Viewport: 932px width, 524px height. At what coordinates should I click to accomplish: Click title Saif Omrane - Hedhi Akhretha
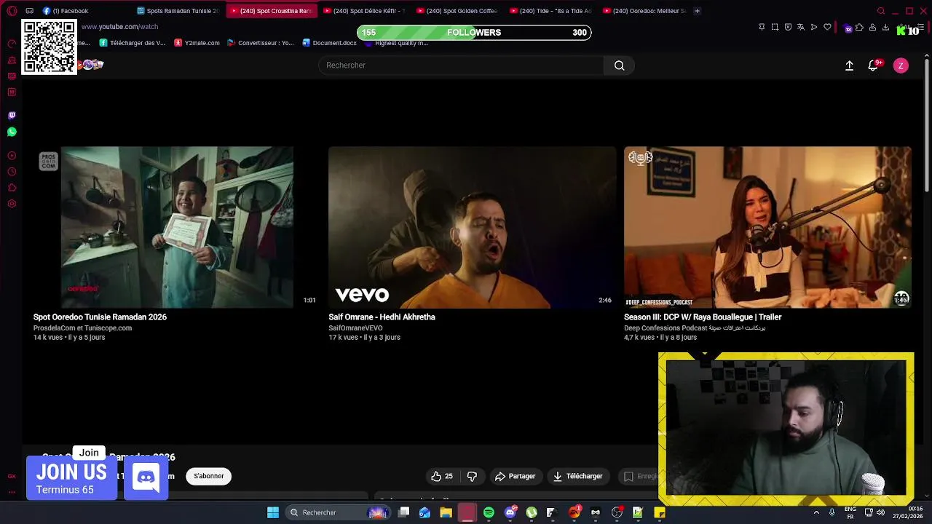pos(382,317)
